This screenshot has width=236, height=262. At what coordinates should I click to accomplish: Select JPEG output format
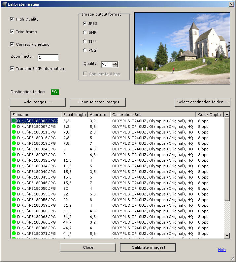[x=85, y=24]
